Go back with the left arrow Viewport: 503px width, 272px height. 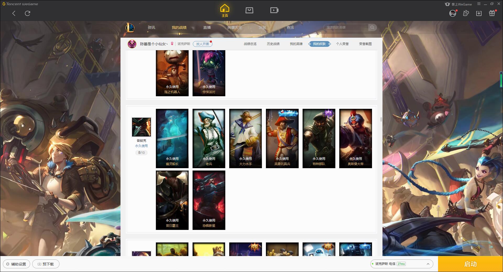(x=14, y=13)
